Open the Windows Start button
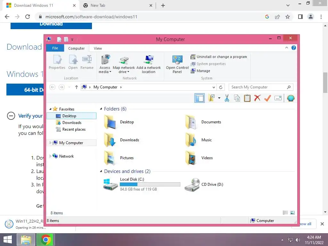Screen dimensions: 328x246 [8, 240]
